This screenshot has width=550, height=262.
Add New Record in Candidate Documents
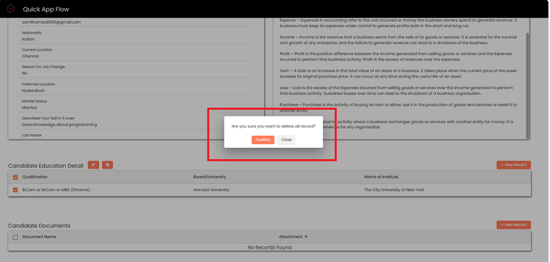click(x=513, y=225)
